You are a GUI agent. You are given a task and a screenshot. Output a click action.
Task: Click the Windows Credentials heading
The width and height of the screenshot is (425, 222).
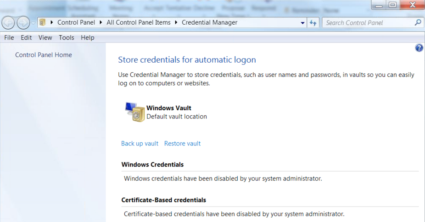[152, 164]
